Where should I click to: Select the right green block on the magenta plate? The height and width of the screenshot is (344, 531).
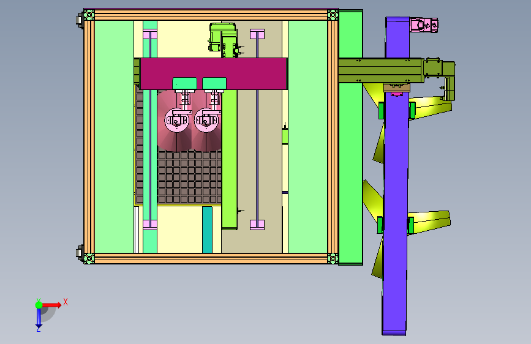click(x=214, y=83)
